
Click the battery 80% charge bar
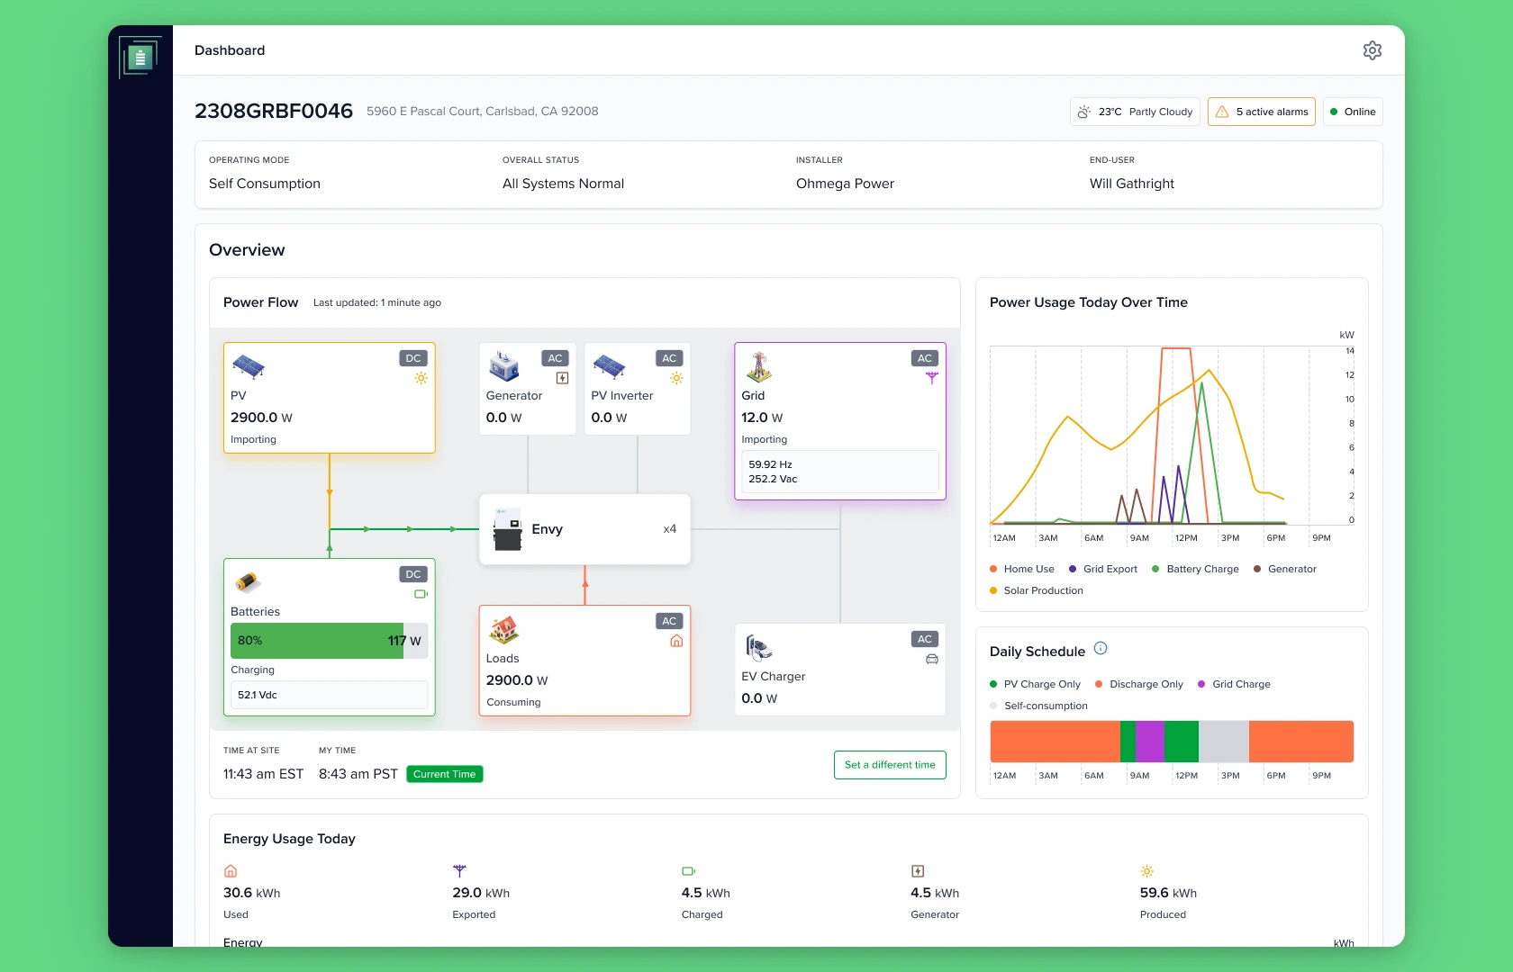329,641
